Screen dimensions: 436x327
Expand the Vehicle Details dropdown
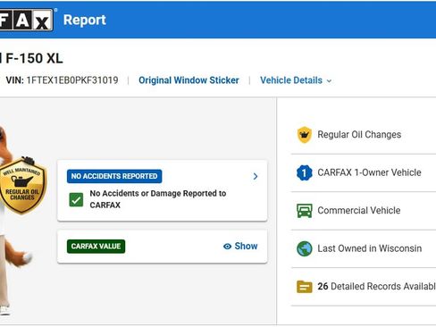296,80
